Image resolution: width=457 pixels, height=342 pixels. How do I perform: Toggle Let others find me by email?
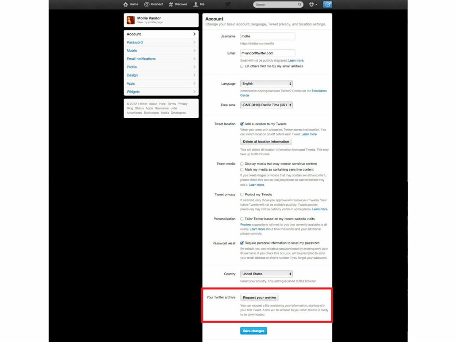click(x=242, y=66)
